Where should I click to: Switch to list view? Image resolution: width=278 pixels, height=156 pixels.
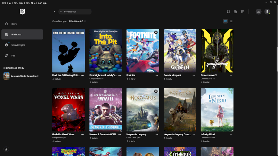[231, 21]
